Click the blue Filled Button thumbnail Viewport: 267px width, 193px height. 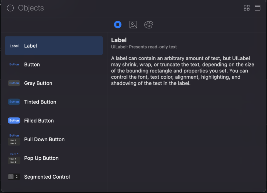pyautogui.click(x=14, y=121)
